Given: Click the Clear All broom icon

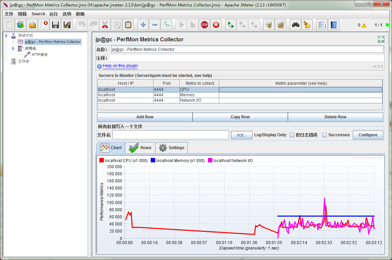Looking at the screenshot, I should [281, 25].
